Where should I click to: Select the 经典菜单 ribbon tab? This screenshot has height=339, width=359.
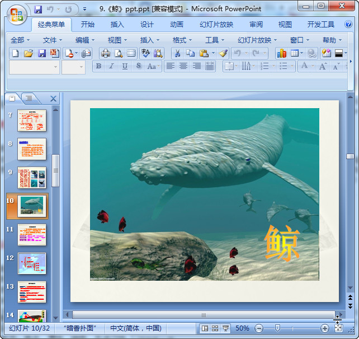51,24
